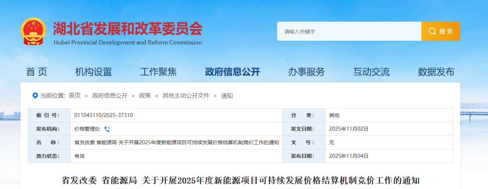Click the 发布日期 value 2025年11月04日
This screenshot has height=189, width=488.
coord(348,156)
